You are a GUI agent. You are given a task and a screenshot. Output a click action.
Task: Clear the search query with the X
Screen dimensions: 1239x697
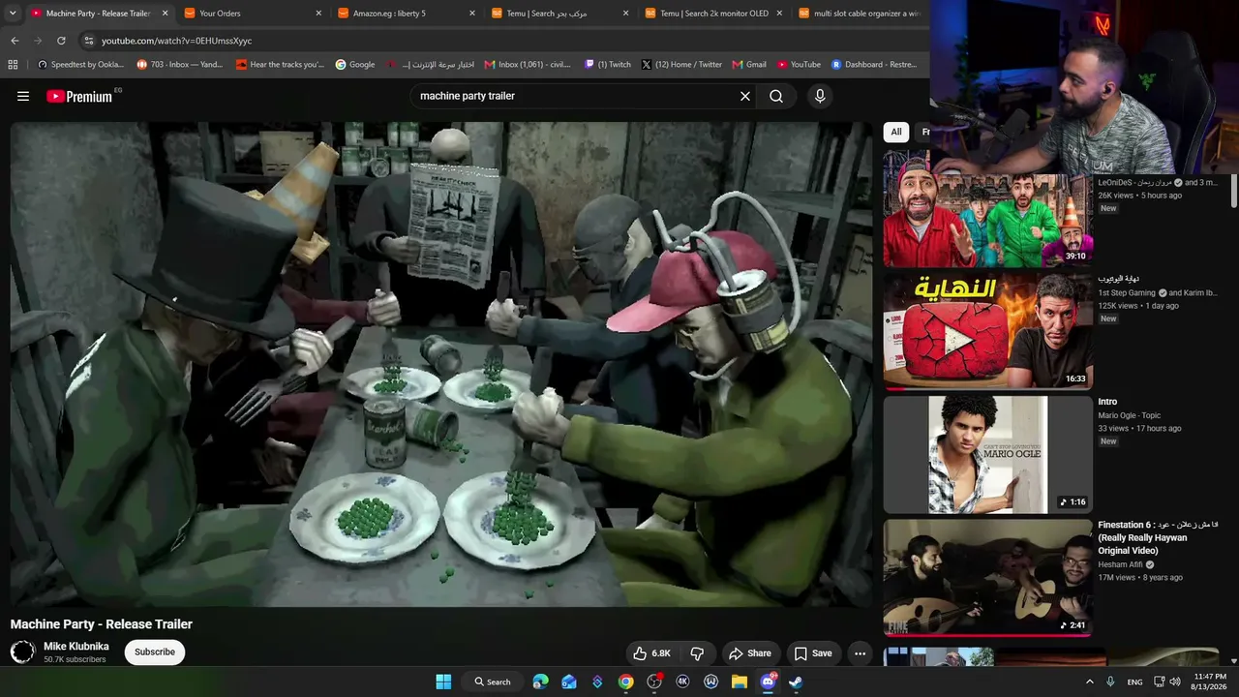(745, 96)
